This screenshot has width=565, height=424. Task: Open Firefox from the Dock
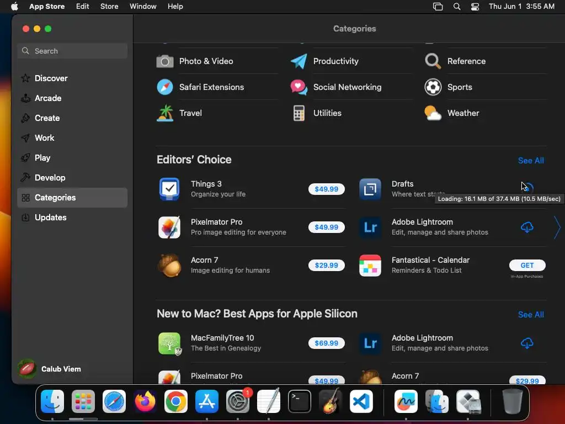(145, 401)
